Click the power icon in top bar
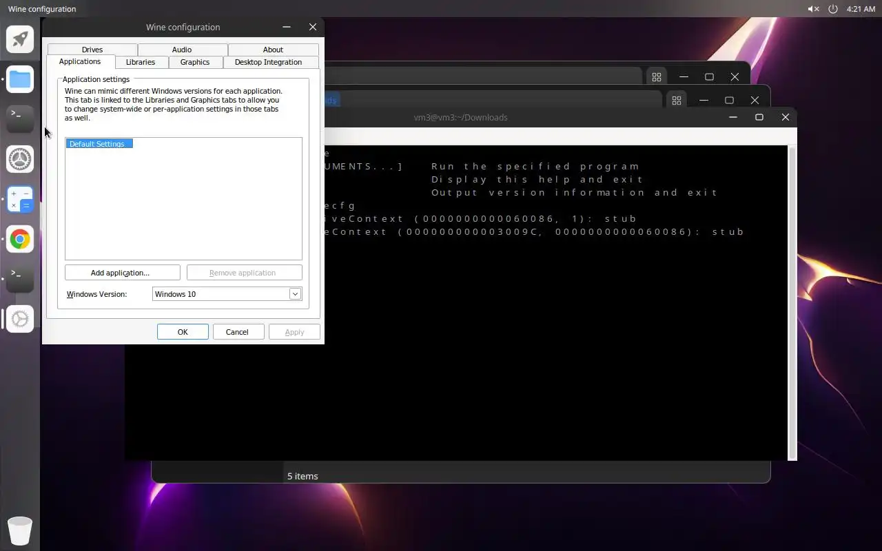 (832, 9)
